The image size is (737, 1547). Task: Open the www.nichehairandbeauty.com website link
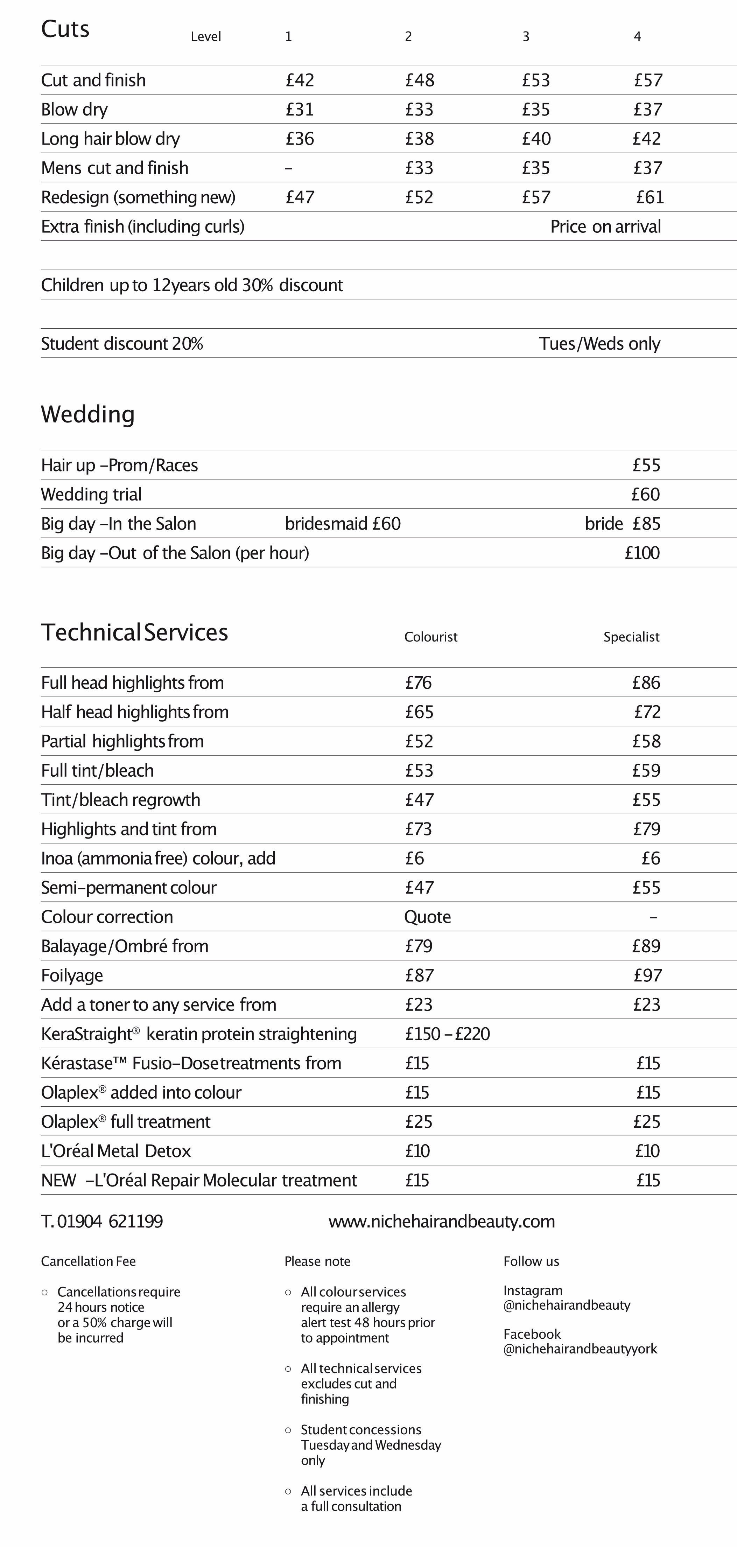pyautogui.click(x=442, y=1221)
